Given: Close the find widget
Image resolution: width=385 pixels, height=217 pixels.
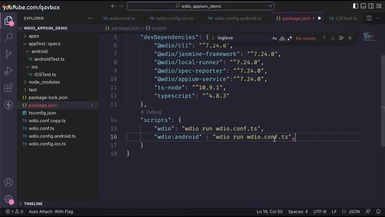Looking at the screenshot, I should point(350,38).
